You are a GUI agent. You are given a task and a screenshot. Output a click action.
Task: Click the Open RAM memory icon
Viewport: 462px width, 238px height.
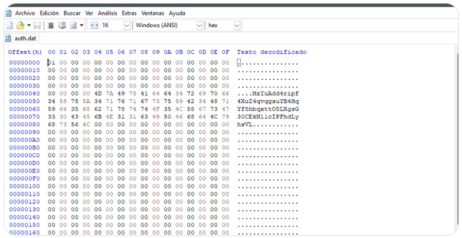[51, 25]
